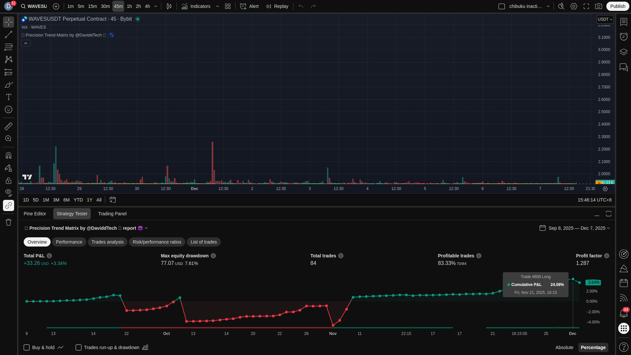Screen dimensions: 631x355
Task: Enable the Buy & hold checkbox
Action: (x=27, y=347)
